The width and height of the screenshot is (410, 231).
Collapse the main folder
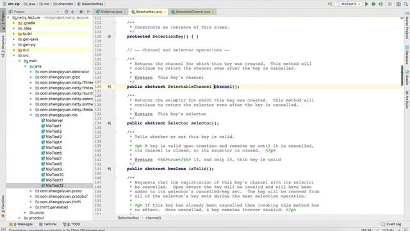click(19, 61)
